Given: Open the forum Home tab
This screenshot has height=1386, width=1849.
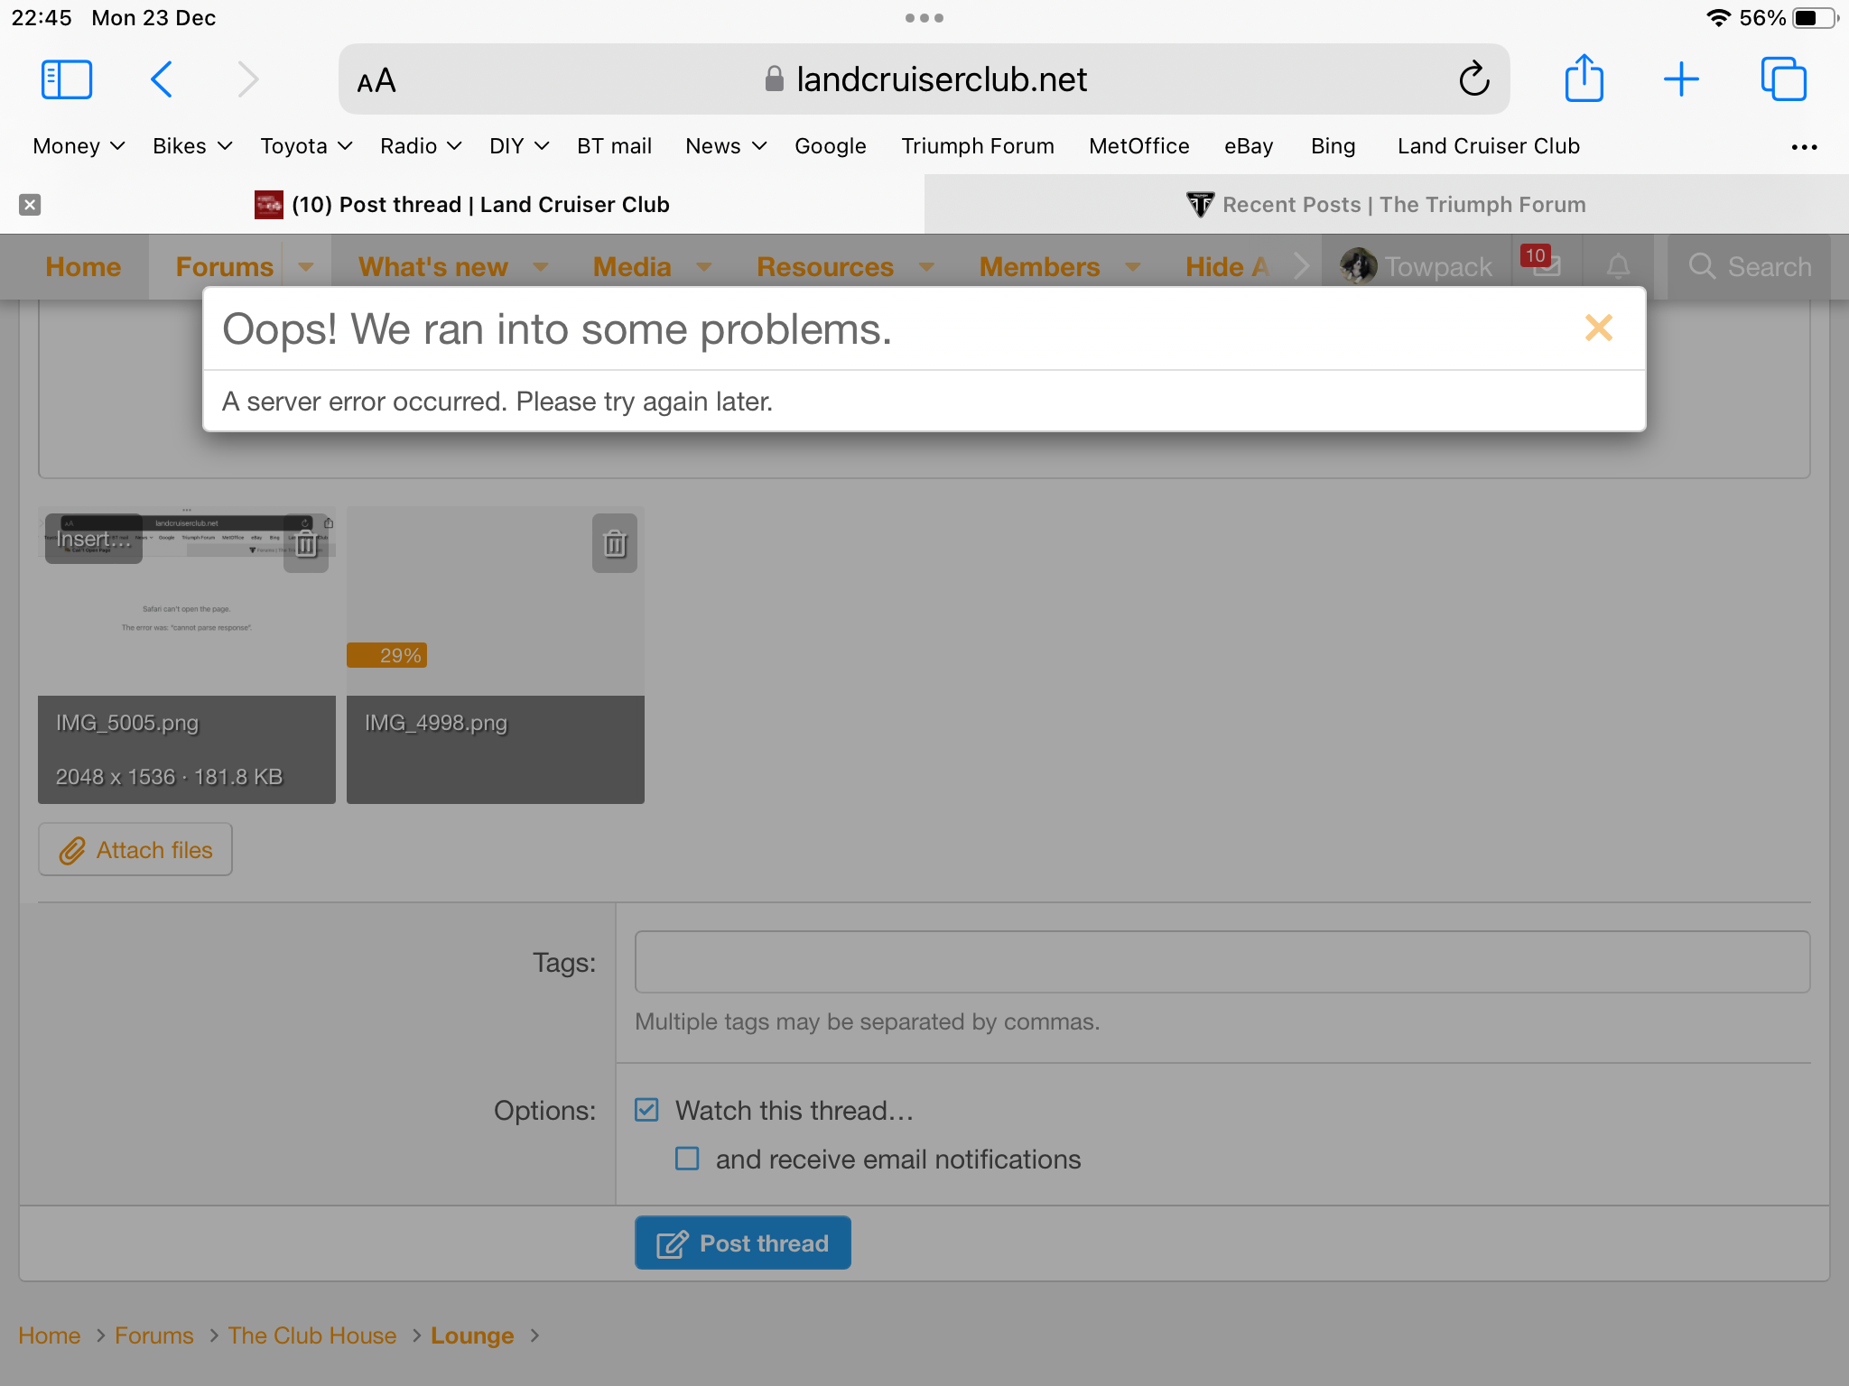Looking at the screenshot, I should pos(83,267).
